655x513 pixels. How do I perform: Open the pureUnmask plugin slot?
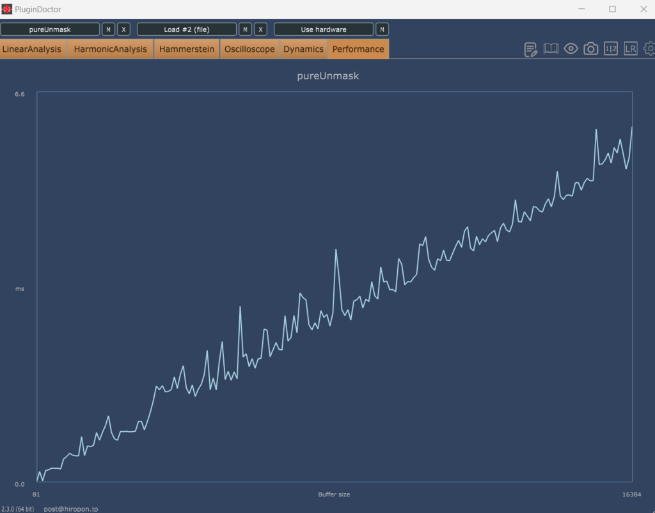[50, 29]
